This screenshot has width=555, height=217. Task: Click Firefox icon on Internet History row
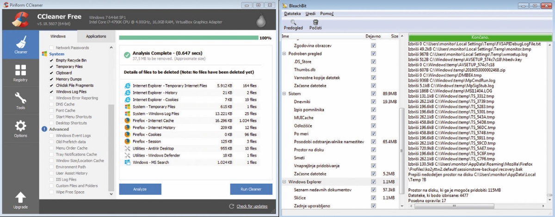tap(127, 127)
